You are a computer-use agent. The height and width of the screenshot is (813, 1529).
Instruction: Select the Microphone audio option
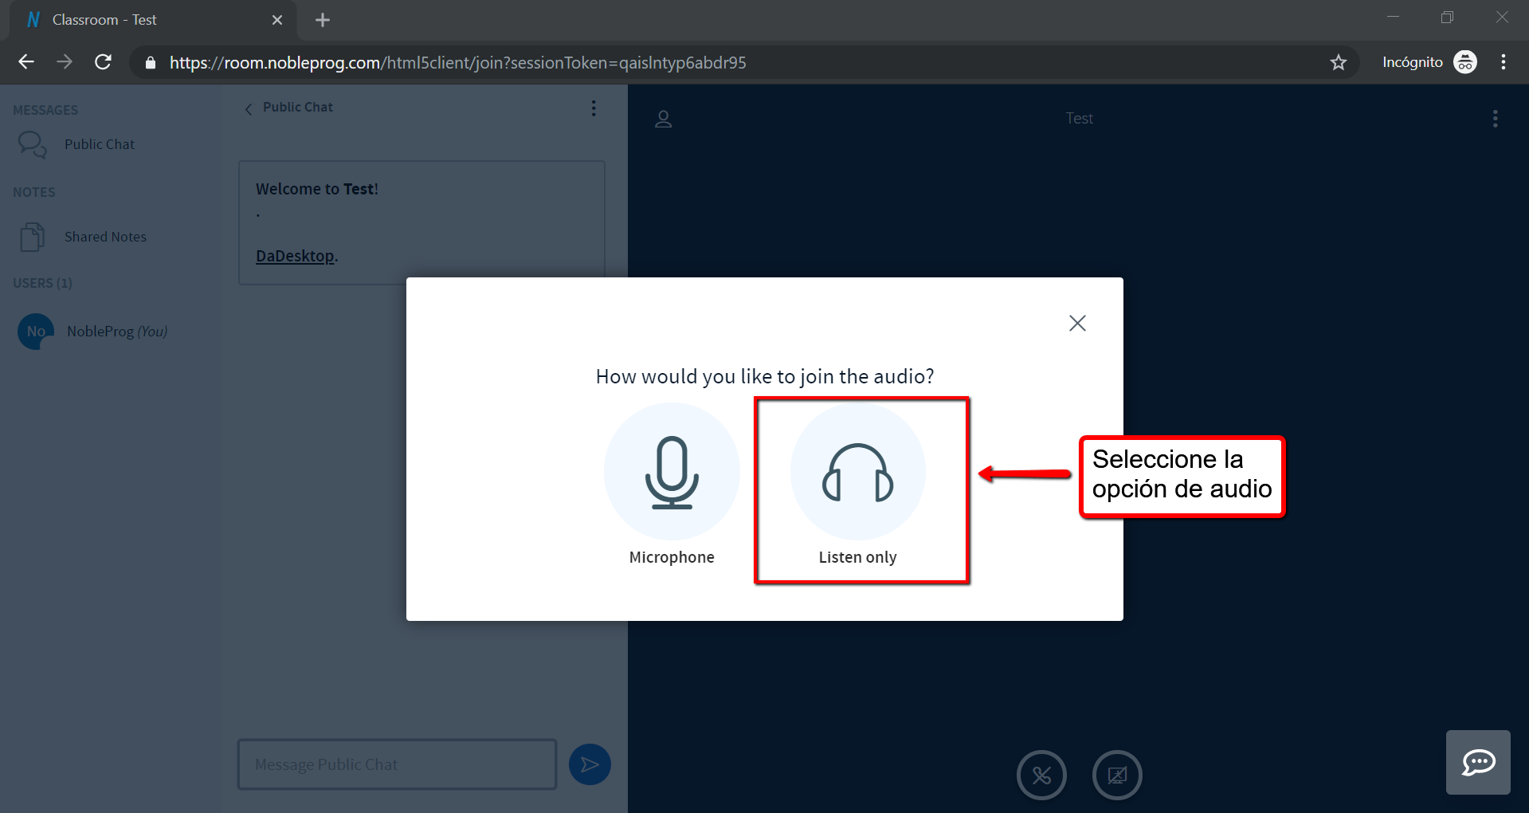(x=672, y=472)
